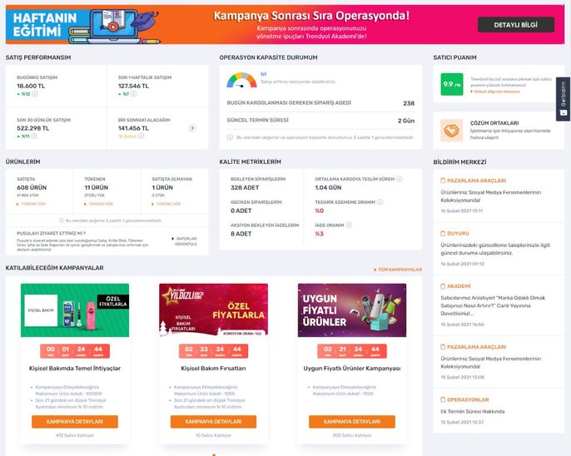Viewport: 571px width, 456px height.
Task: Click countdown timer of Uygun Fiyatlı Ürünler Kampanyası
Action: tap(352, 351)
